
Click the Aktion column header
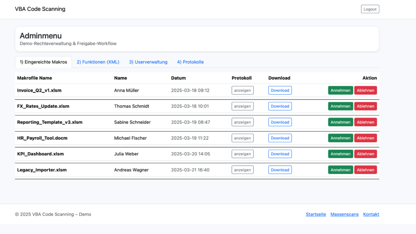pos(370,78)
